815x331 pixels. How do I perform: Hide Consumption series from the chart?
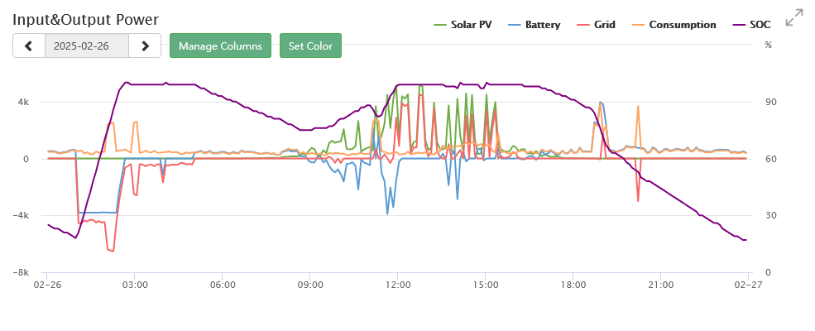682,25
